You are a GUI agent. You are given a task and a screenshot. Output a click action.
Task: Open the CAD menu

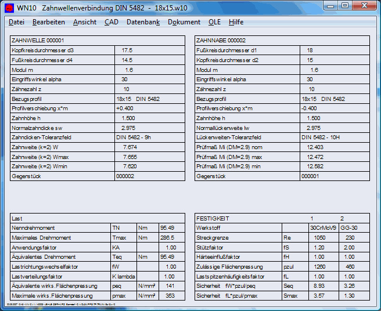pyautogui.click(x=112, y=22)
